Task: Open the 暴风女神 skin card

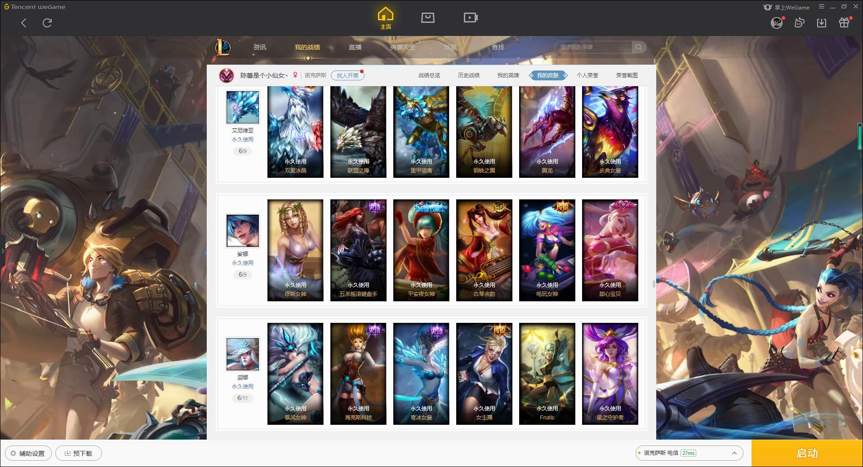Action: click(295, 374)
